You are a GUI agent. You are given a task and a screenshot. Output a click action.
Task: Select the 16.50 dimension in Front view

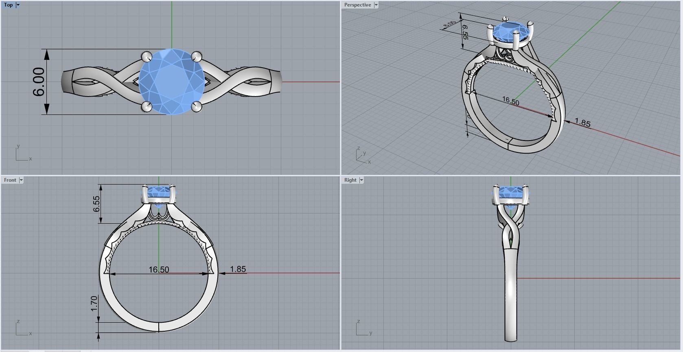click(159, 269)
